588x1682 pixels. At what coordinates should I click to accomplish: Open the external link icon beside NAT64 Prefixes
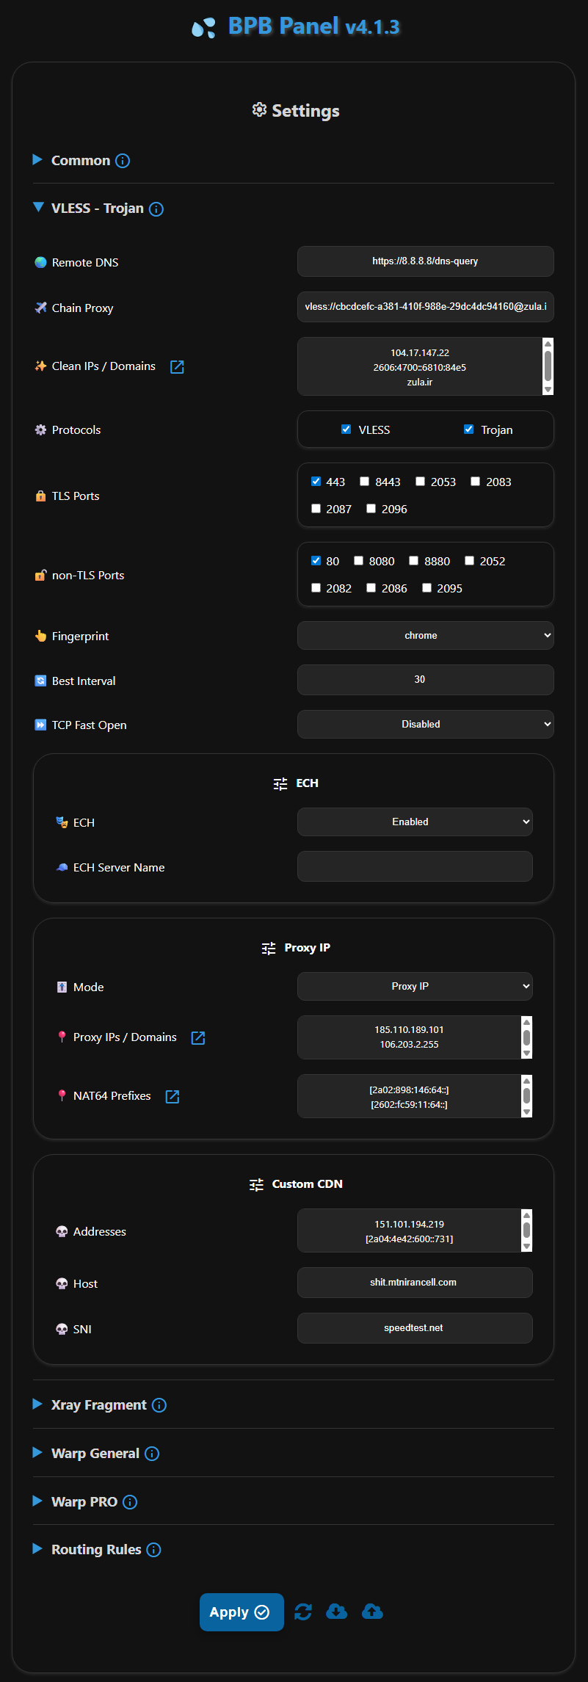[x=173, y=1097]
